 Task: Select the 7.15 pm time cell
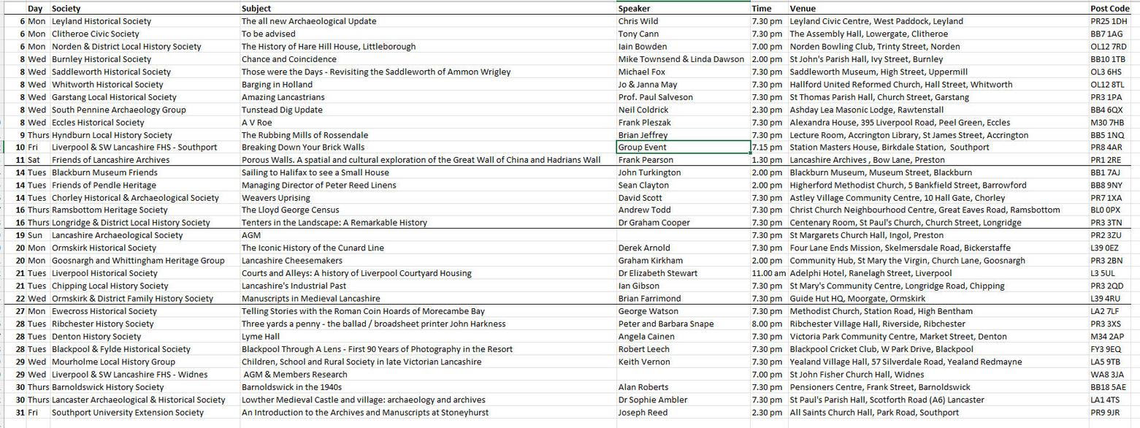pos(768,148)
